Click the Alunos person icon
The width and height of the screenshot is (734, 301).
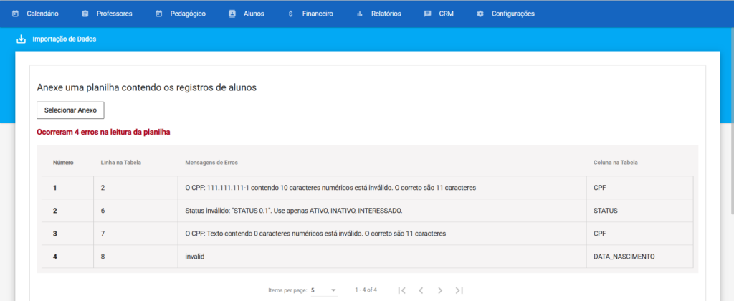232,14
